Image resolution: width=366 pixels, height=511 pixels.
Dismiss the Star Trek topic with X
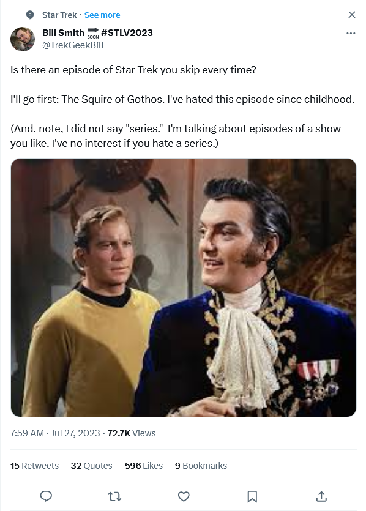pyautogui.click(x=352, y=15)
